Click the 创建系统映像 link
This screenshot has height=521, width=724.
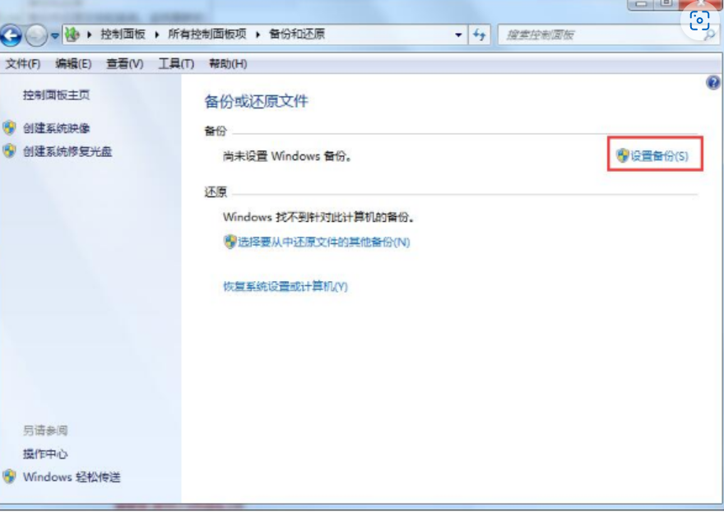tap(56, 128)
